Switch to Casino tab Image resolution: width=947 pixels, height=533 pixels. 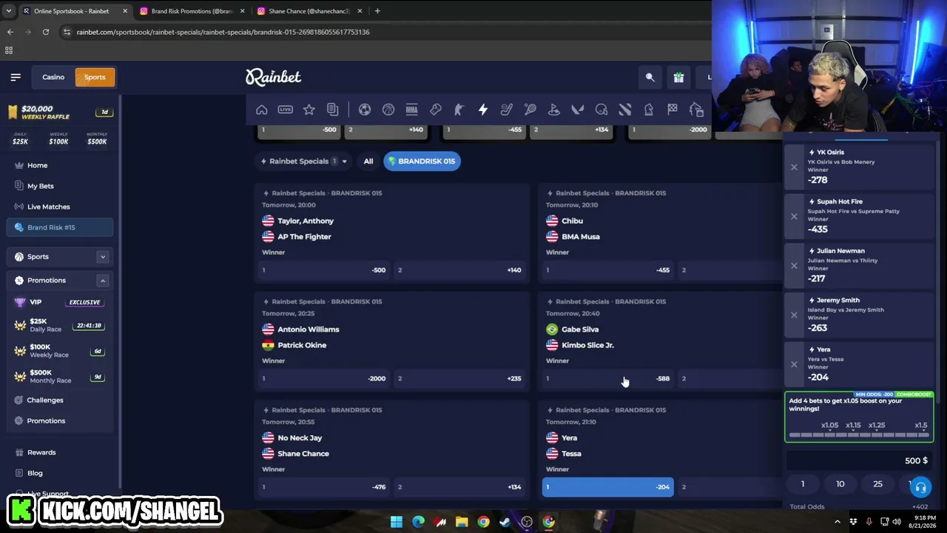click(x=53, y=77)
